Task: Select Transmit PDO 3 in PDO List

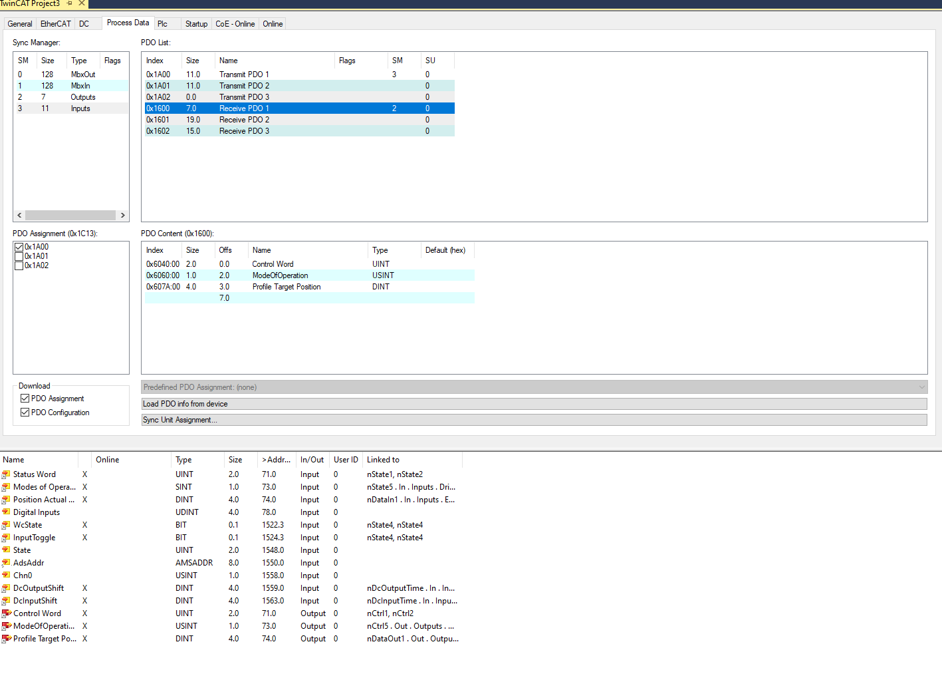Action: (299, 97)
